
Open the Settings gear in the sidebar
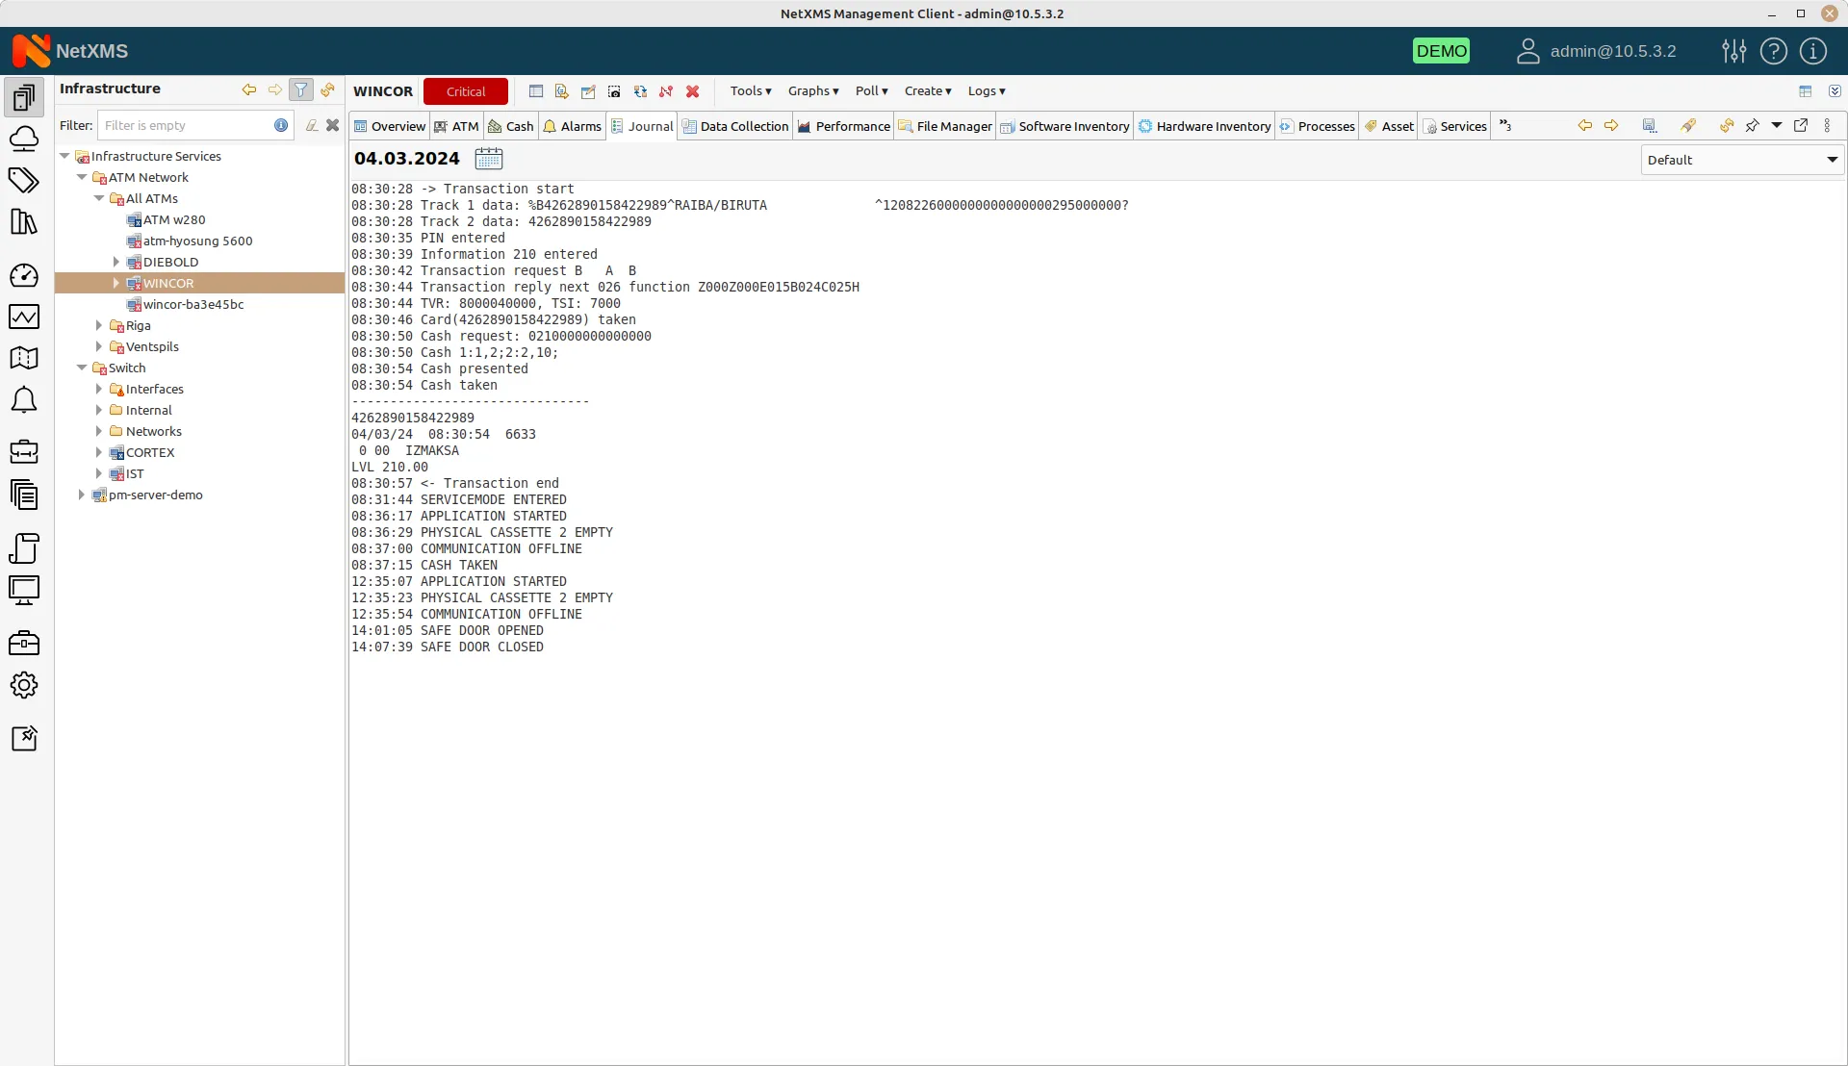[24, 685]
